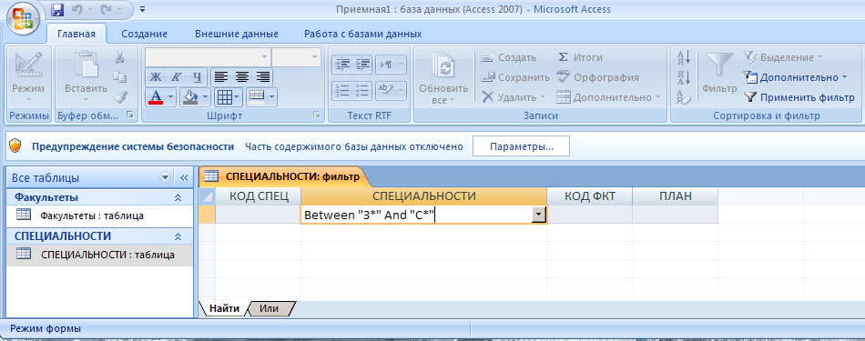Toggle italic К formatting
The image size is (865, 341).
[x=176, y=77]
